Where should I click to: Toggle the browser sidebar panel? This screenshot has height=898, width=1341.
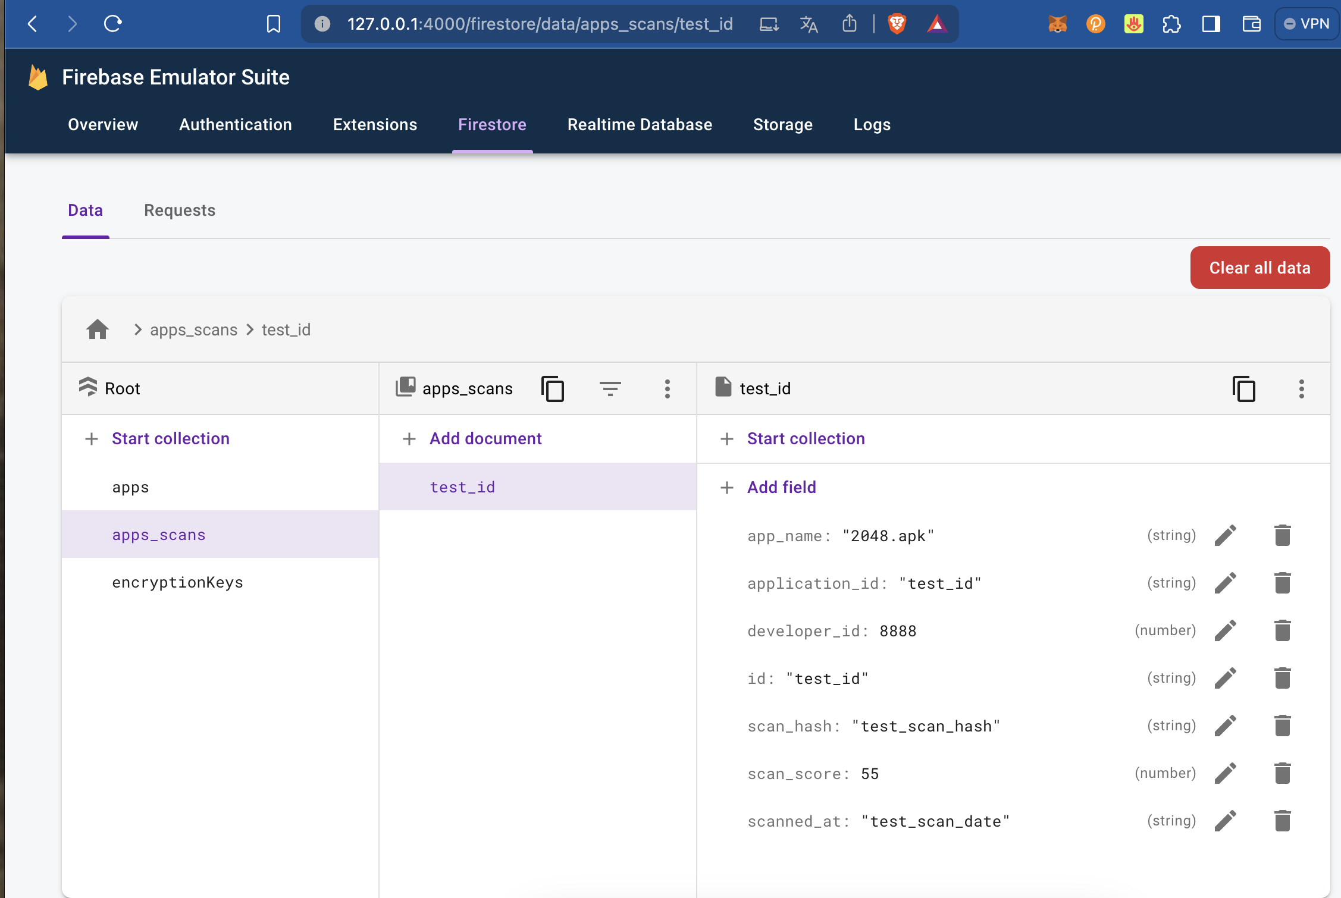coord(1211,24)
